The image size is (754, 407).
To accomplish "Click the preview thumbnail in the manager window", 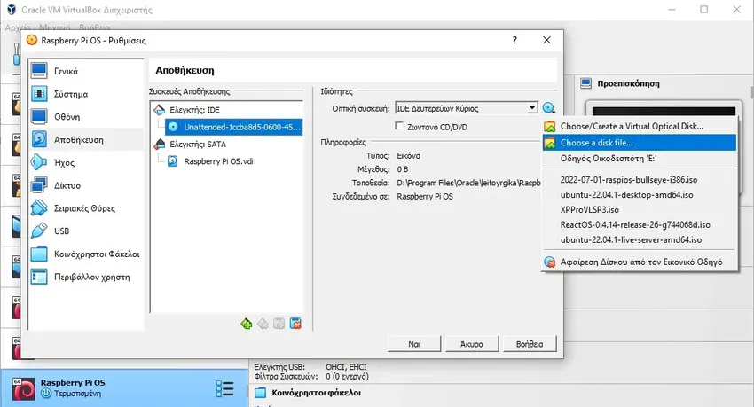I will [664, 112].
